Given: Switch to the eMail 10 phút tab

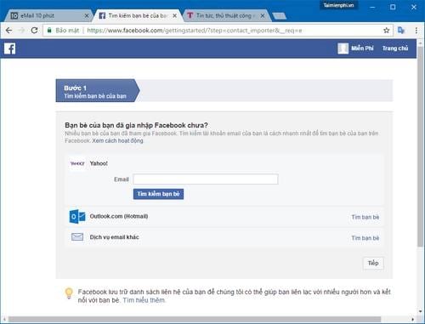Looking at the screenshot, I should [45, 15].
